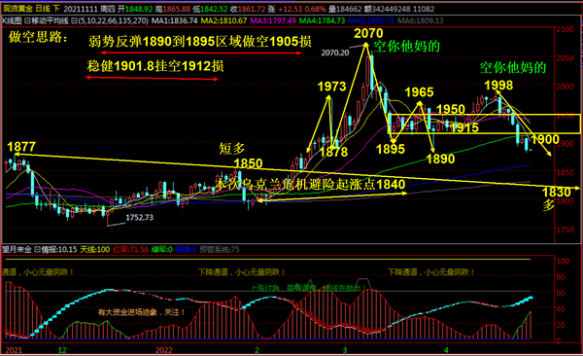Click the K线图 chart type label

(12, 20)
